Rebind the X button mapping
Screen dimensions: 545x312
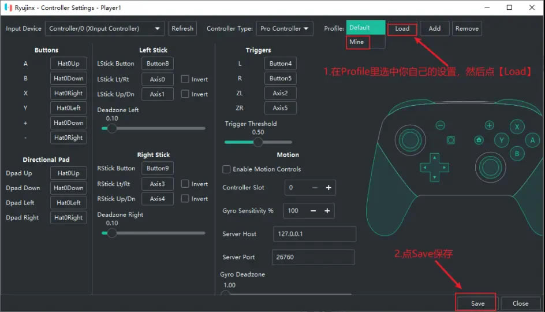coord(69,93)
